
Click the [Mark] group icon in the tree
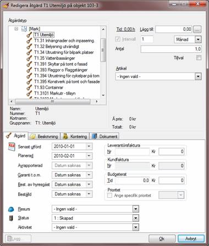click(x=24, y=29)
